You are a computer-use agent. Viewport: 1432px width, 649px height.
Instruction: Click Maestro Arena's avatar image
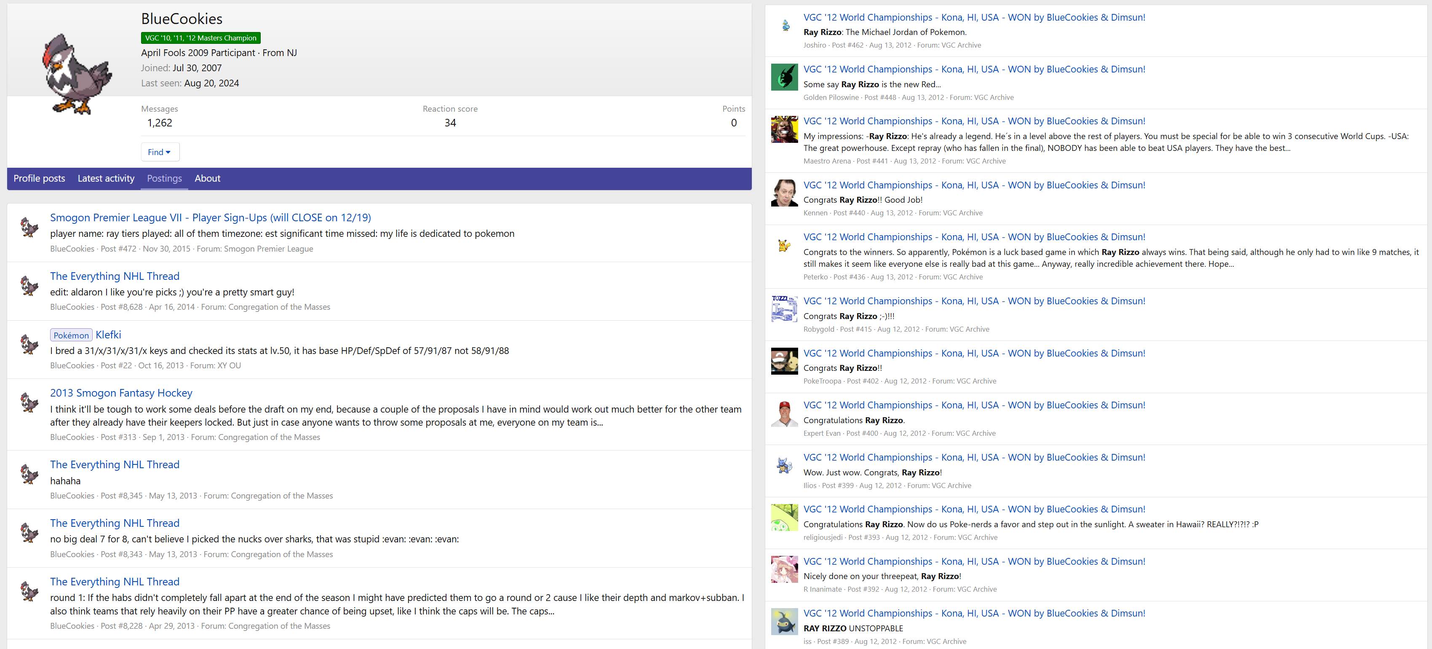click(784, 129)
